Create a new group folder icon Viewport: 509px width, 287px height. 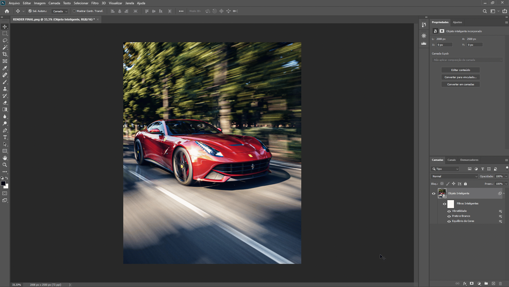point(486,284)
